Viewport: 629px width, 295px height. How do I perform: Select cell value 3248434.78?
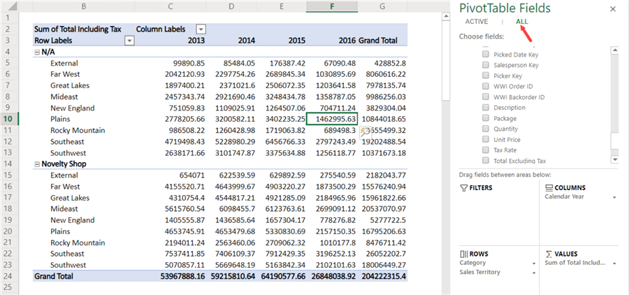[281, 96]
